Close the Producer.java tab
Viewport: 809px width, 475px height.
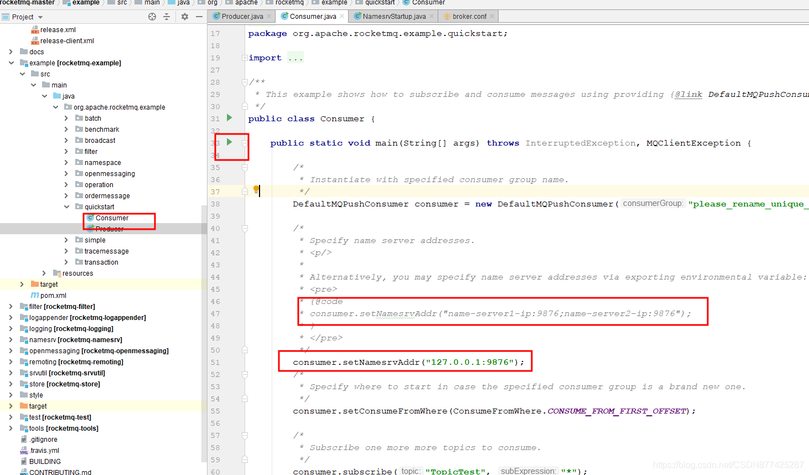pyautogui.click(x=269, y=17)
